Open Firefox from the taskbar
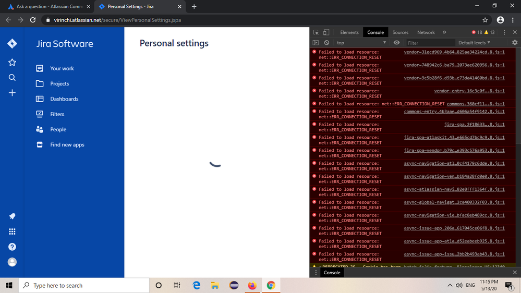521x293 pixels. tap(252, 285)
